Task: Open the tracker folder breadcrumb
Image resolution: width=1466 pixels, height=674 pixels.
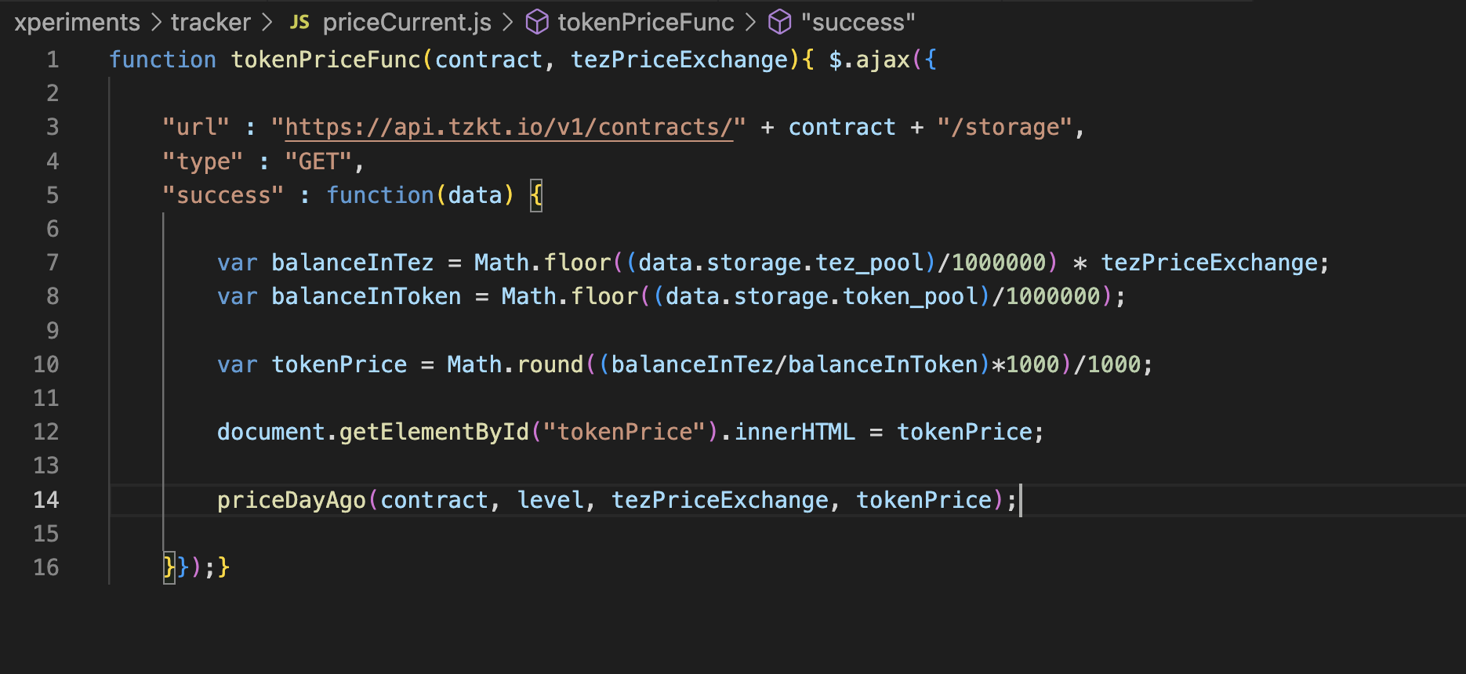Action: (211, 22)
